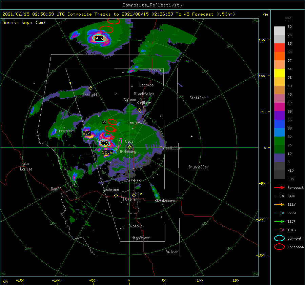Image resolution: width=305 pixels, height=285 pixels.
Task: Click the yellow diamond marker near RedDeer
Action: click(139, 110)
